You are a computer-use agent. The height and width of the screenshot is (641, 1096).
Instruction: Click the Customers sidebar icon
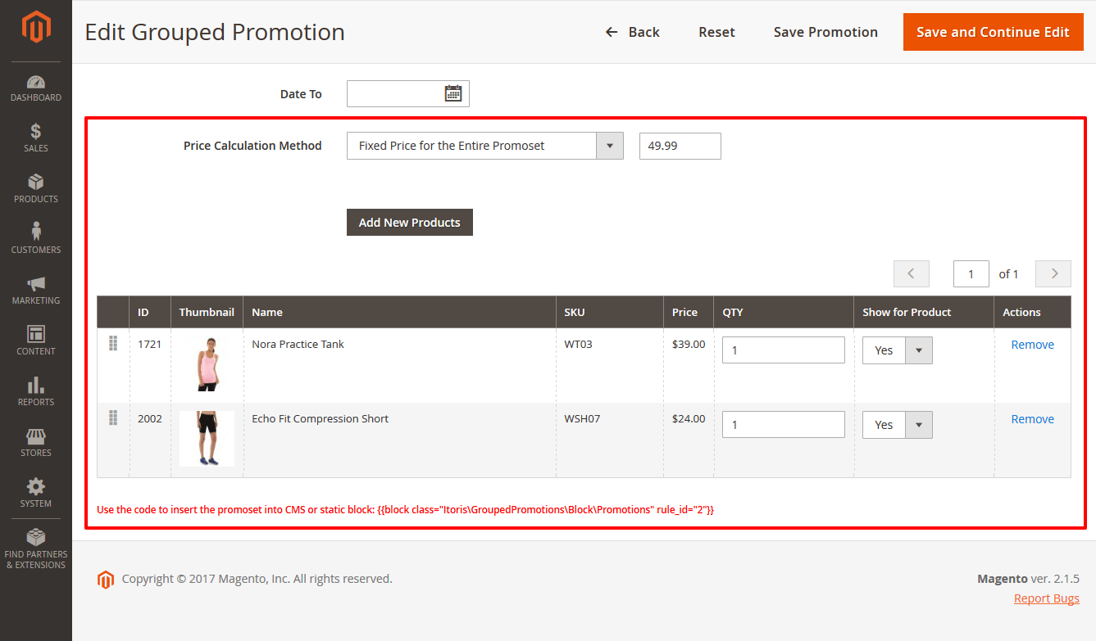tap(35, 237)
